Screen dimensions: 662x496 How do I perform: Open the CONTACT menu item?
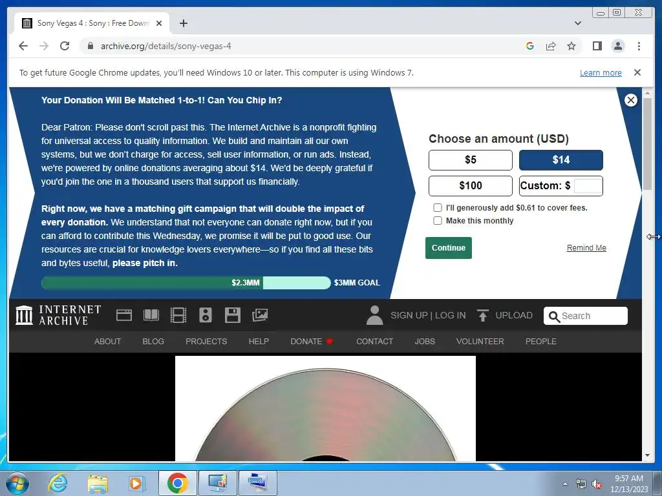point(374,341)
